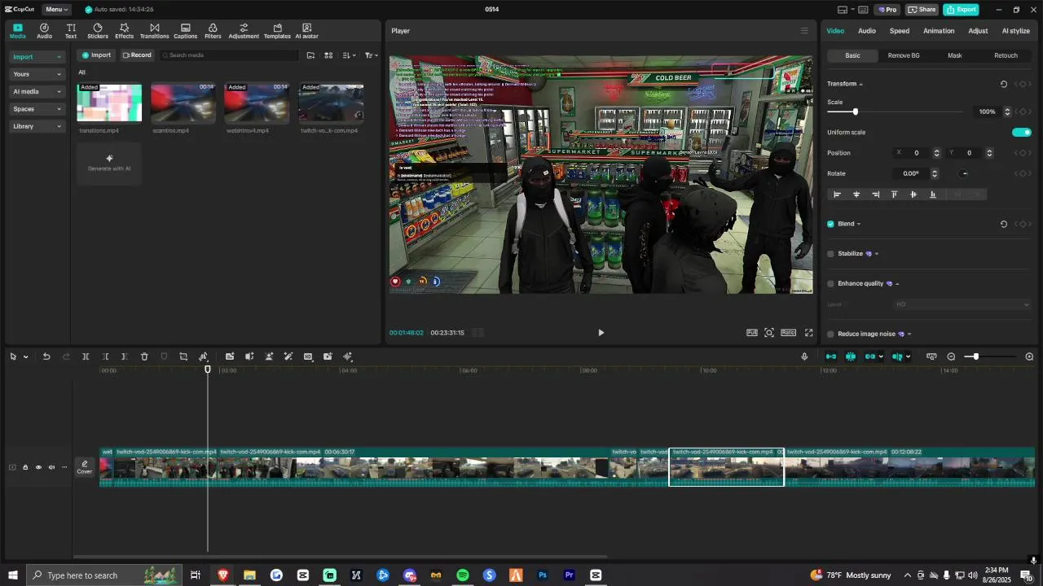Open the selection tool mode dropdown arrow

pos(26,356)
